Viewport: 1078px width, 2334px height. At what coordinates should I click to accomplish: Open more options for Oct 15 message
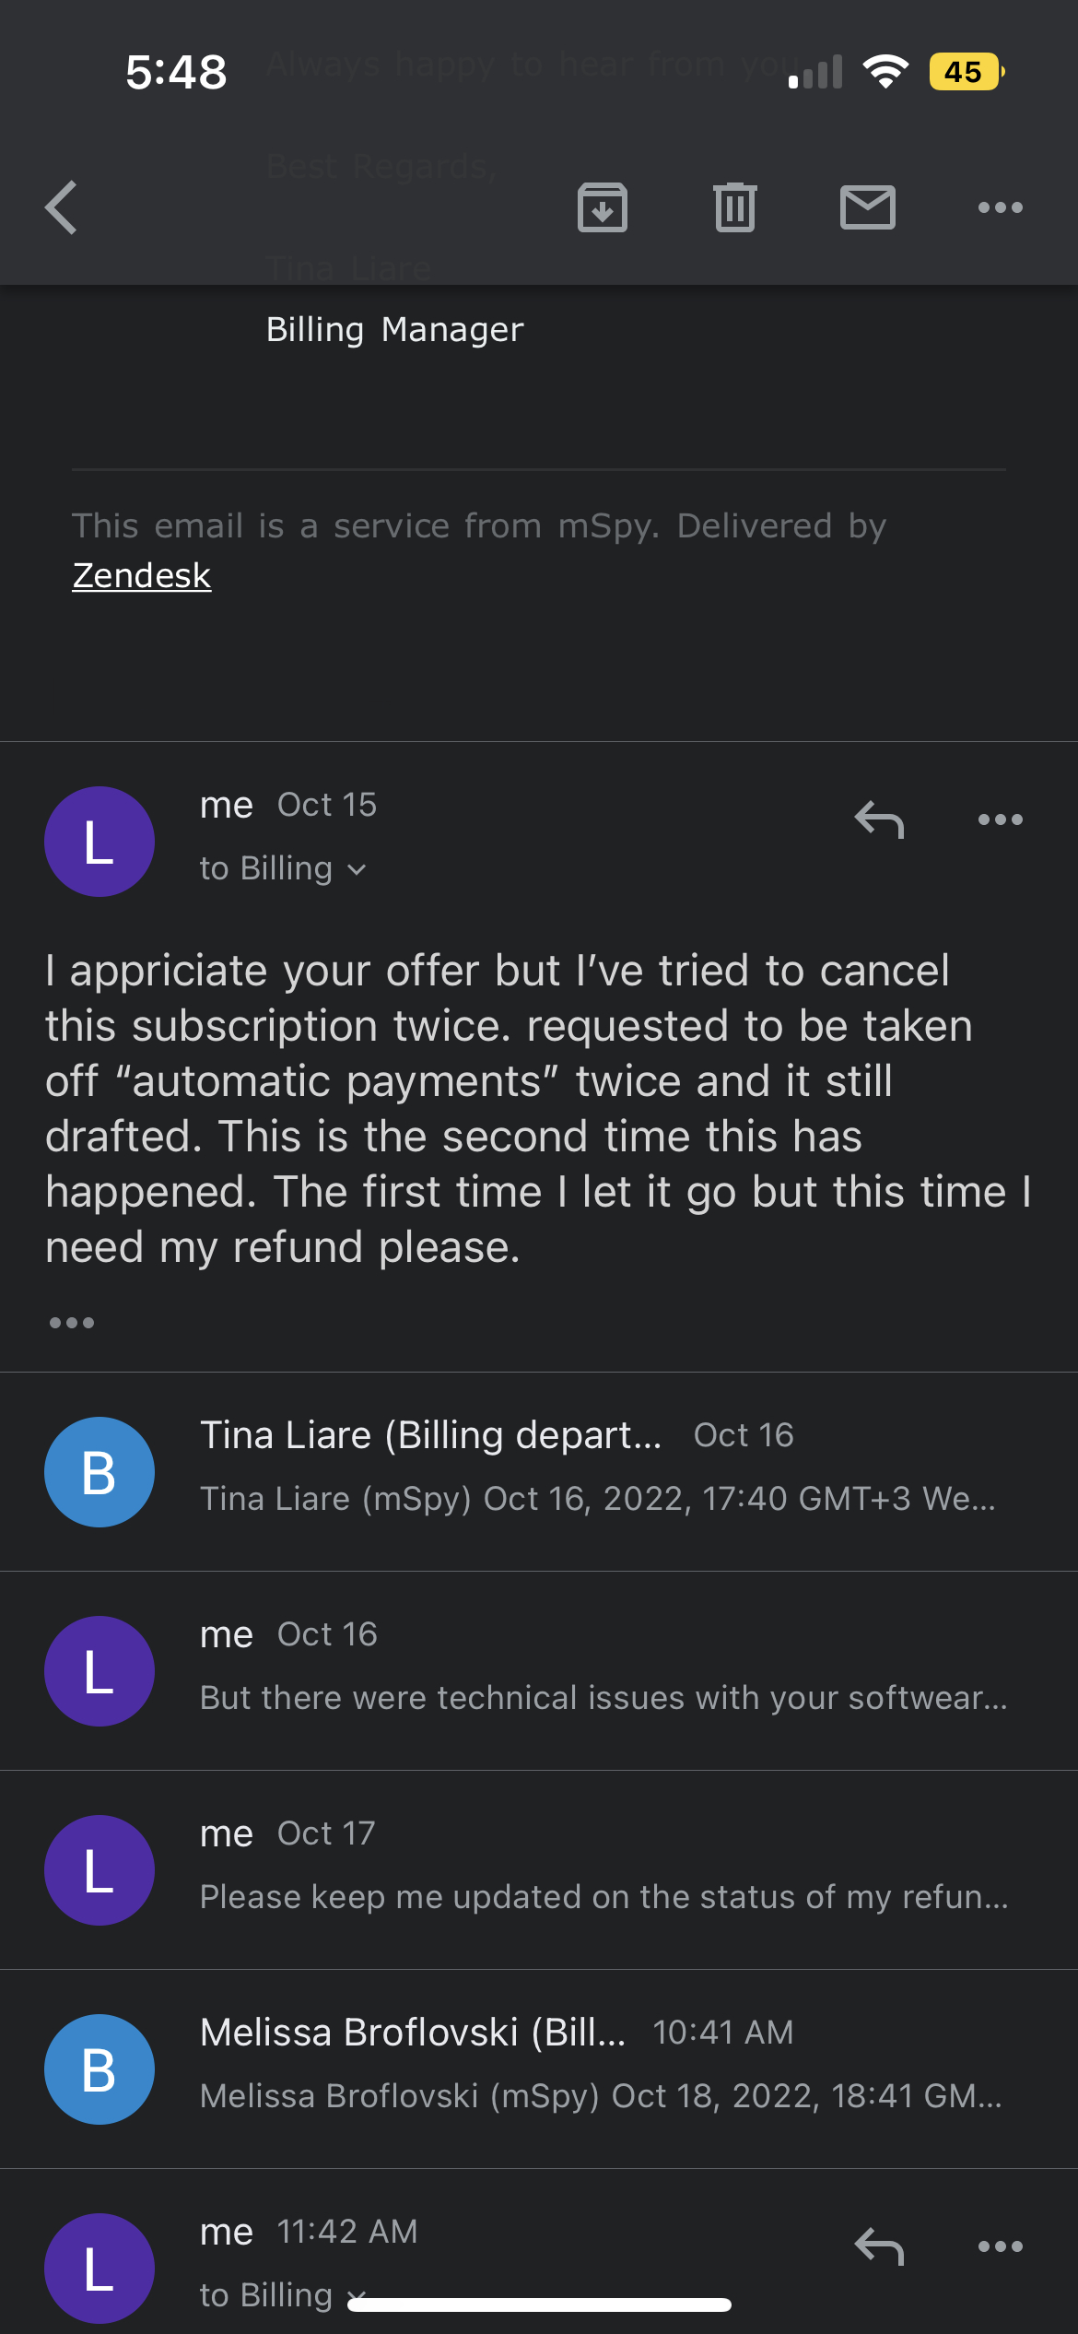tap(1001, 819)
